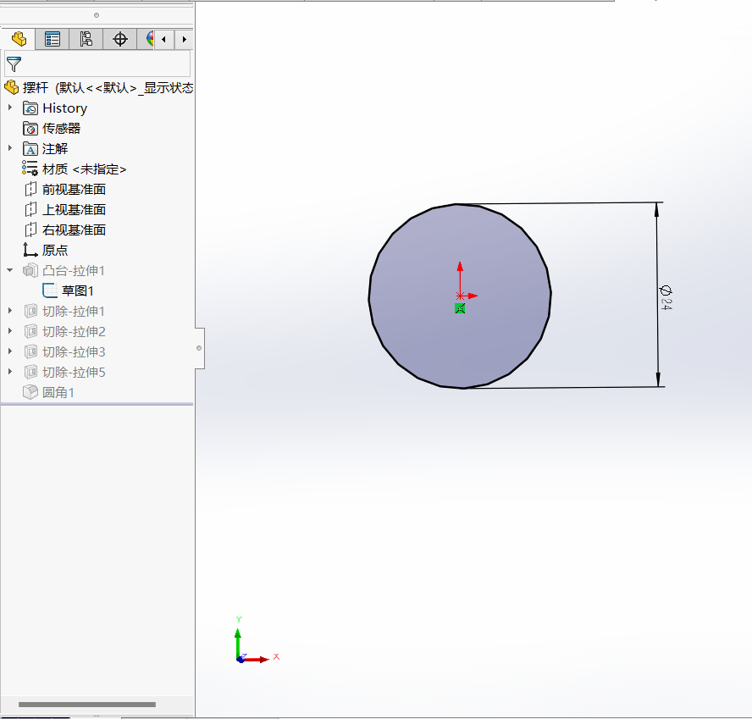Expand the 切除-拉伸3 feature
The image size is (752, 719).
[10, 351]
